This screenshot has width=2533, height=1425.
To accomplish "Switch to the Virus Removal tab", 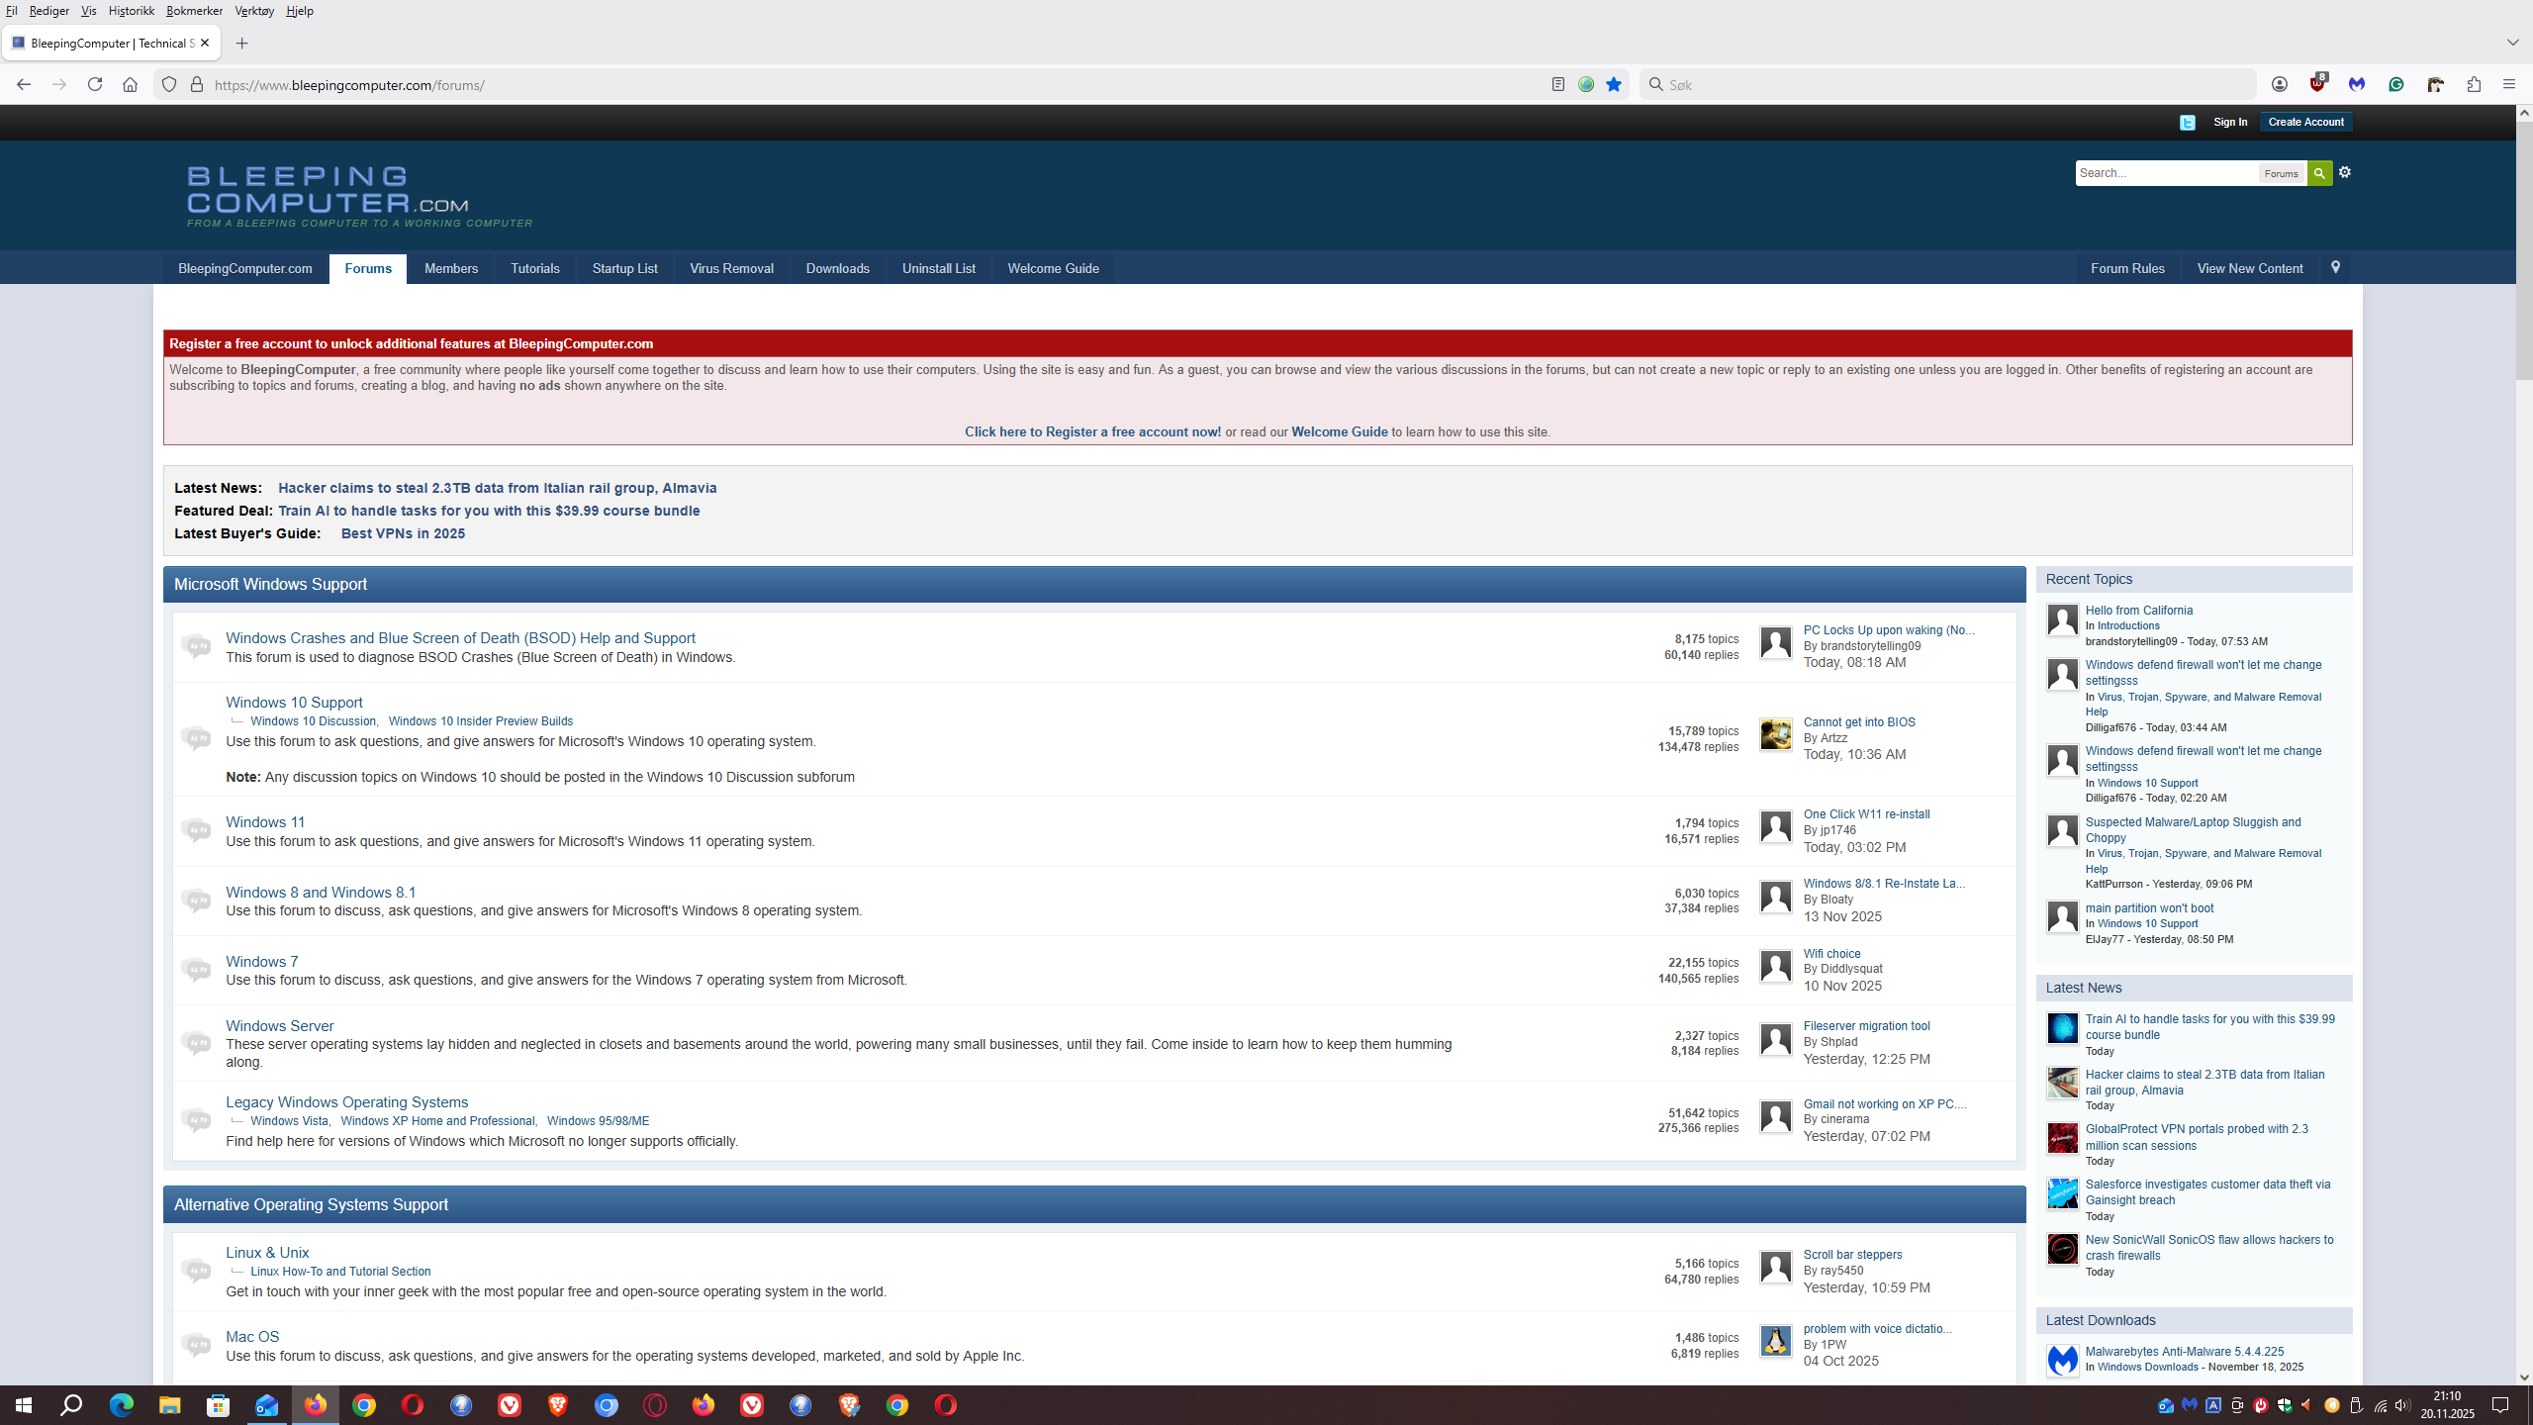I will coord(731,269).
